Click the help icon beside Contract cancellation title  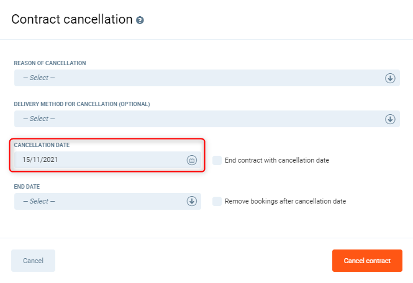pyautogui.click(x=140, y=20)
